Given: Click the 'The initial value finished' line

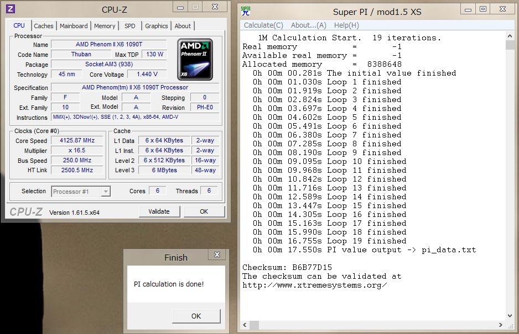Looking at the screenshot, I should tap(355, 73).
